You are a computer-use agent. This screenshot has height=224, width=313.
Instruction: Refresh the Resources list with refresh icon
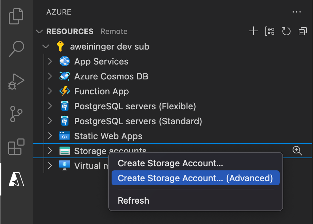click(x=286, y=32)
